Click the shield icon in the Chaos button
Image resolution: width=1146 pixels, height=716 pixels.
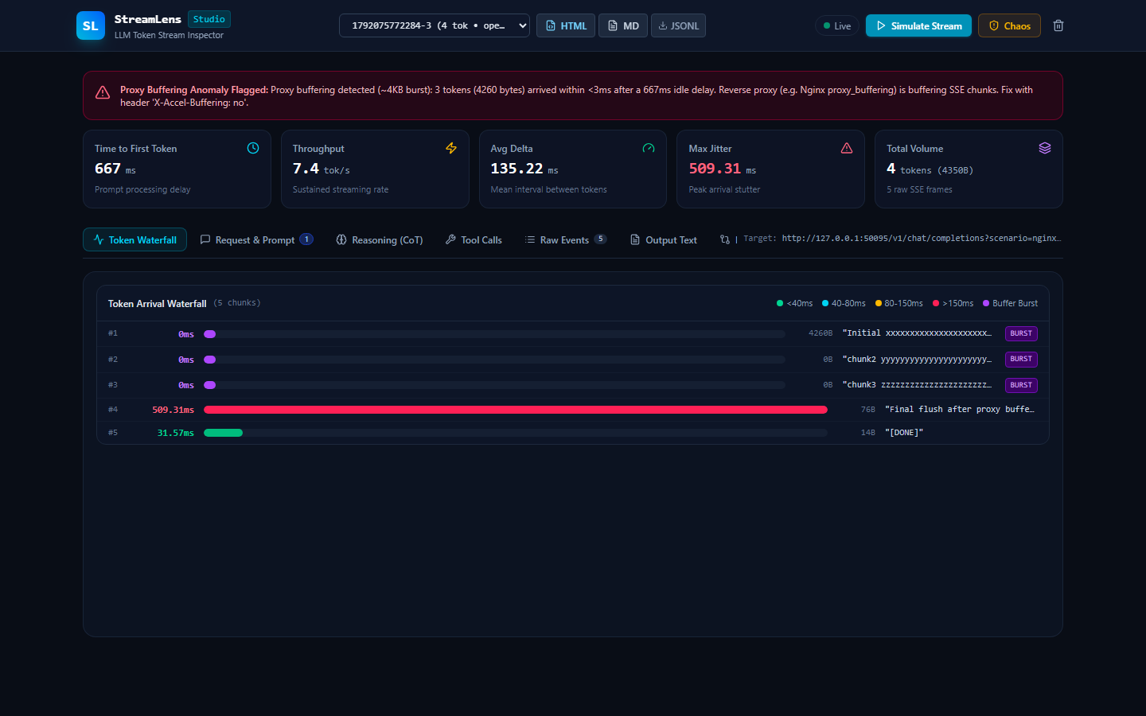click(x=994, y=25)
